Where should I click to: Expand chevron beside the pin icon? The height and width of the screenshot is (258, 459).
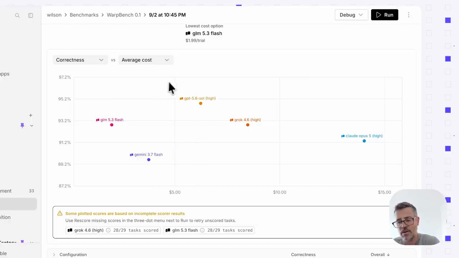coord(32,125)
